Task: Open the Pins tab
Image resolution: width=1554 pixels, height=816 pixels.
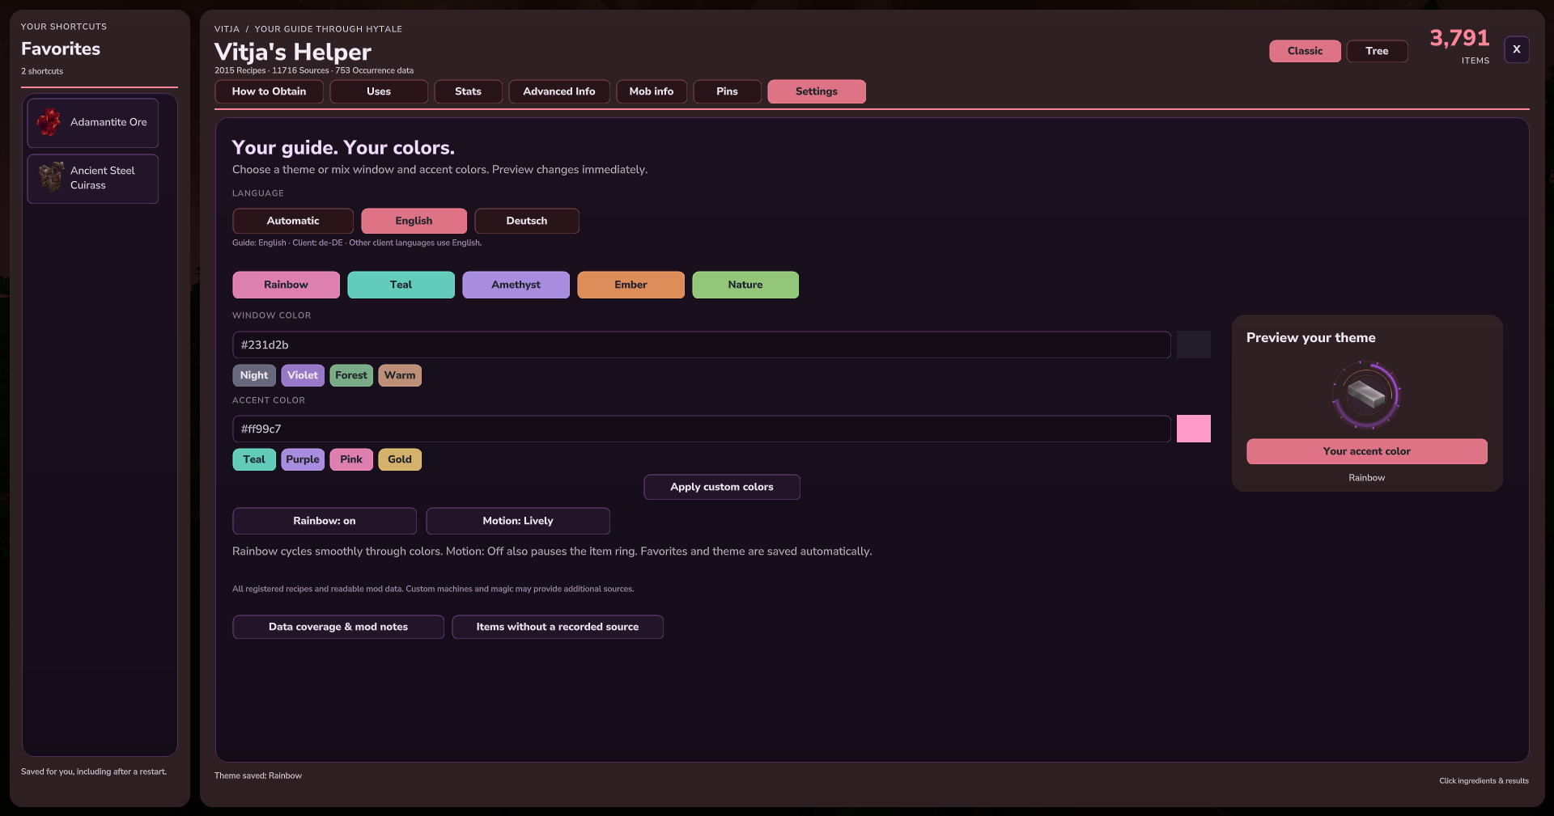Action: pos(727,91)
